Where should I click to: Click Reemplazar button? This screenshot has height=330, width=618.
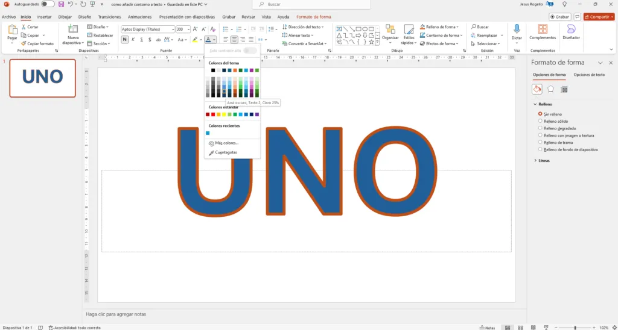(x=485, y=36)
